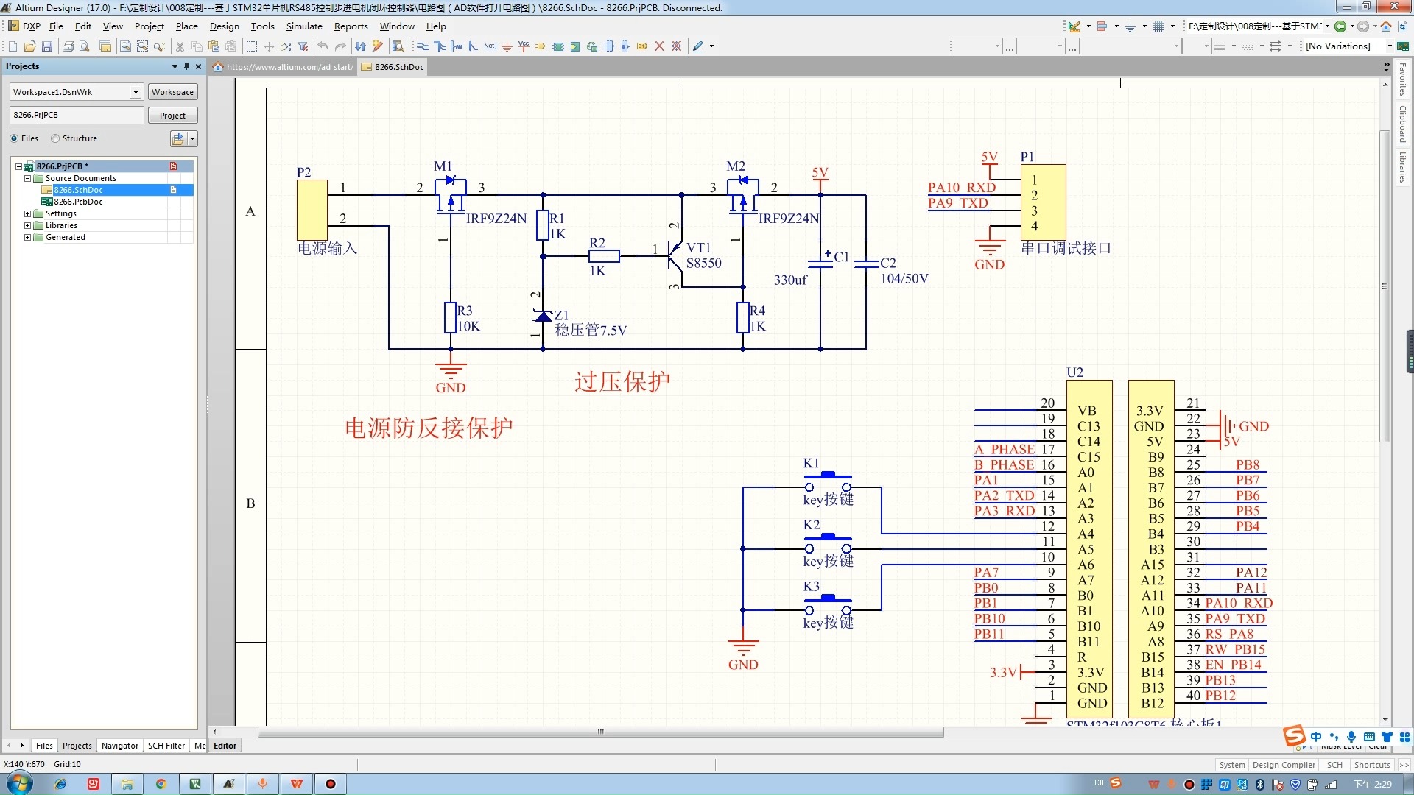The height and width of the screenshot is (795, 1414).
Task: Click the Workspace button
Action: (172, 91)
